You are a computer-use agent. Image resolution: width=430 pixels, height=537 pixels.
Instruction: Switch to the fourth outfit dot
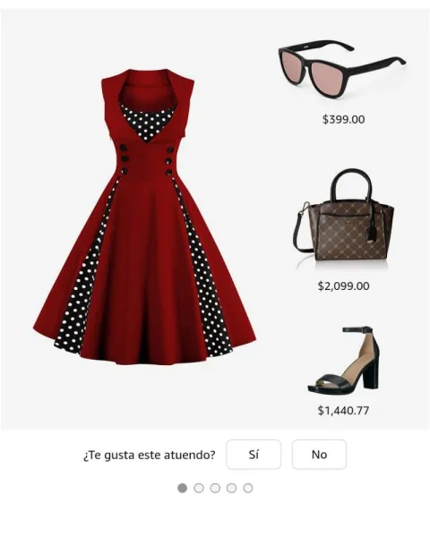[231, 488]
